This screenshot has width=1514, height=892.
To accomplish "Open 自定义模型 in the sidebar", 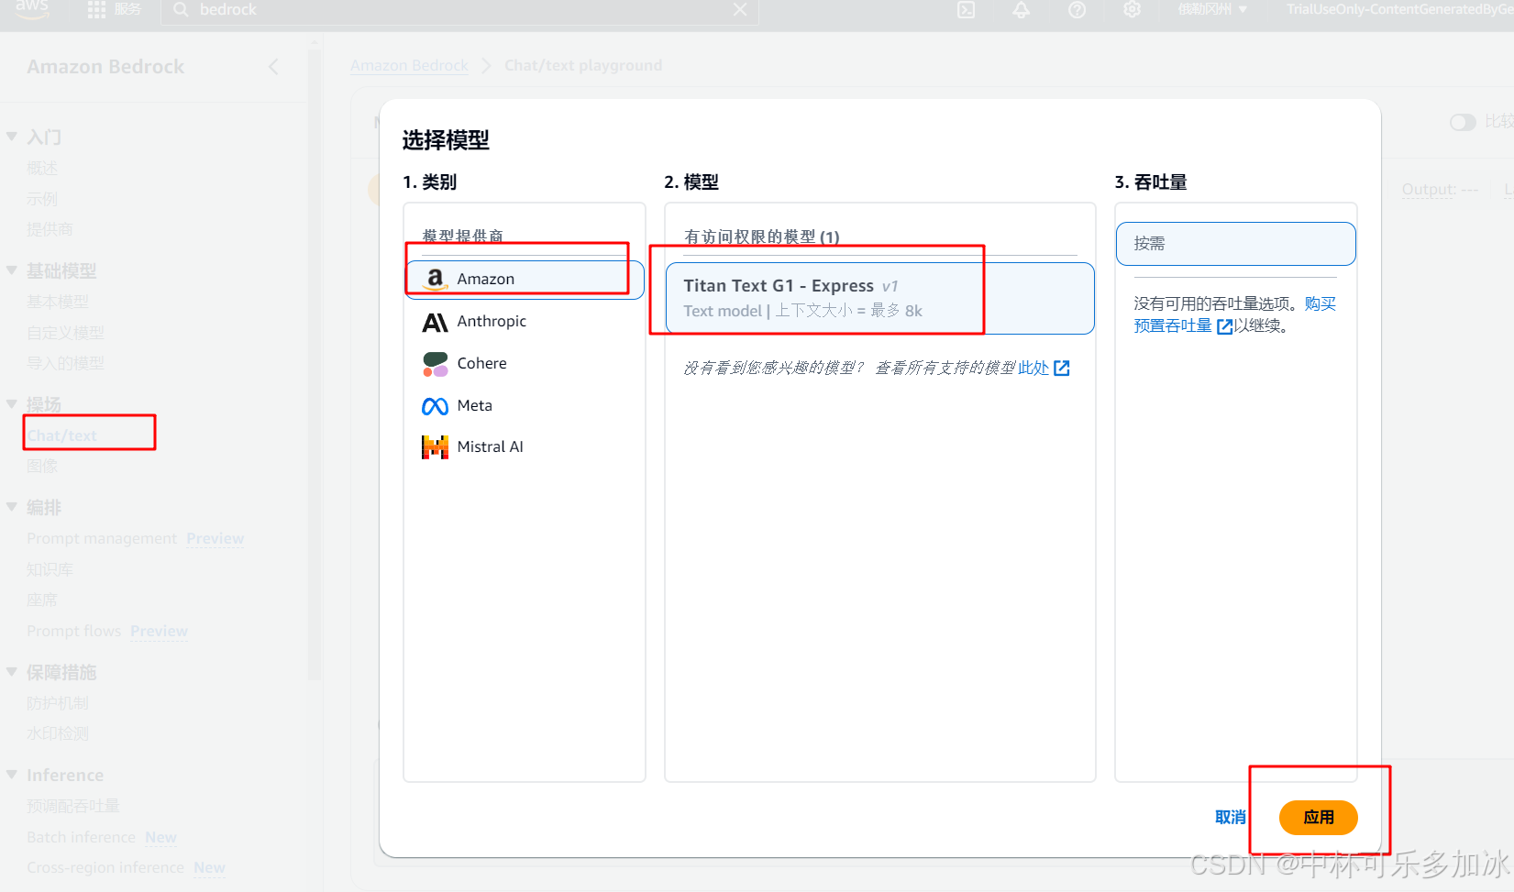I will (65, 333).
